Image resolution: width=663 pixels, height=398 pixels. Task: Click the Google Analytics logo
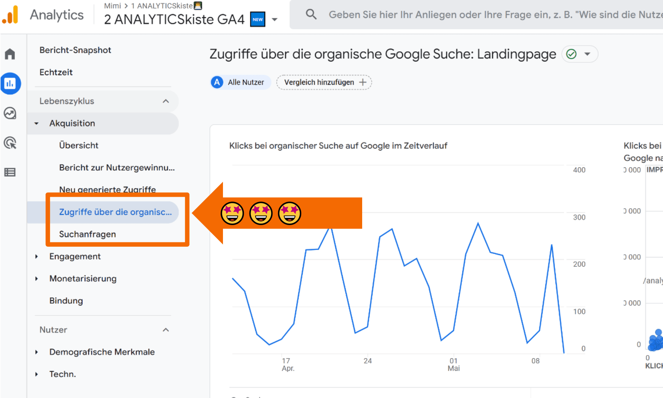click(11, 15)
